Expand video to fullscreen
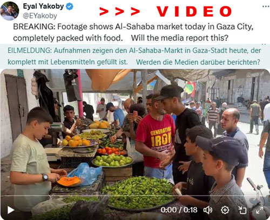This screenshot has width=270, height=220. click(x=259, y=210)
